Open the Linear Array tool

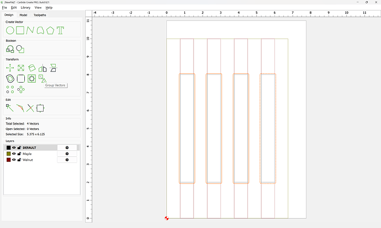(10, 89)
